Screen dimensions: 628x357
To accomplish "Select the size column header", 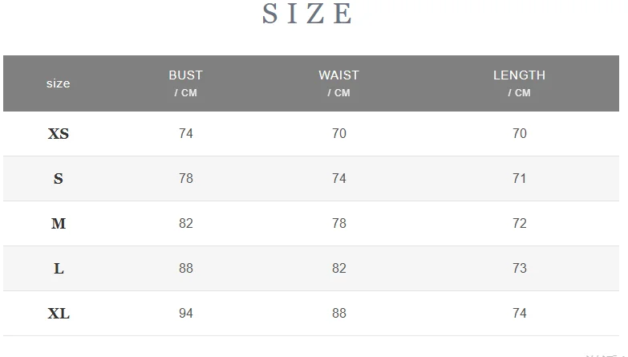I will 58,83.
